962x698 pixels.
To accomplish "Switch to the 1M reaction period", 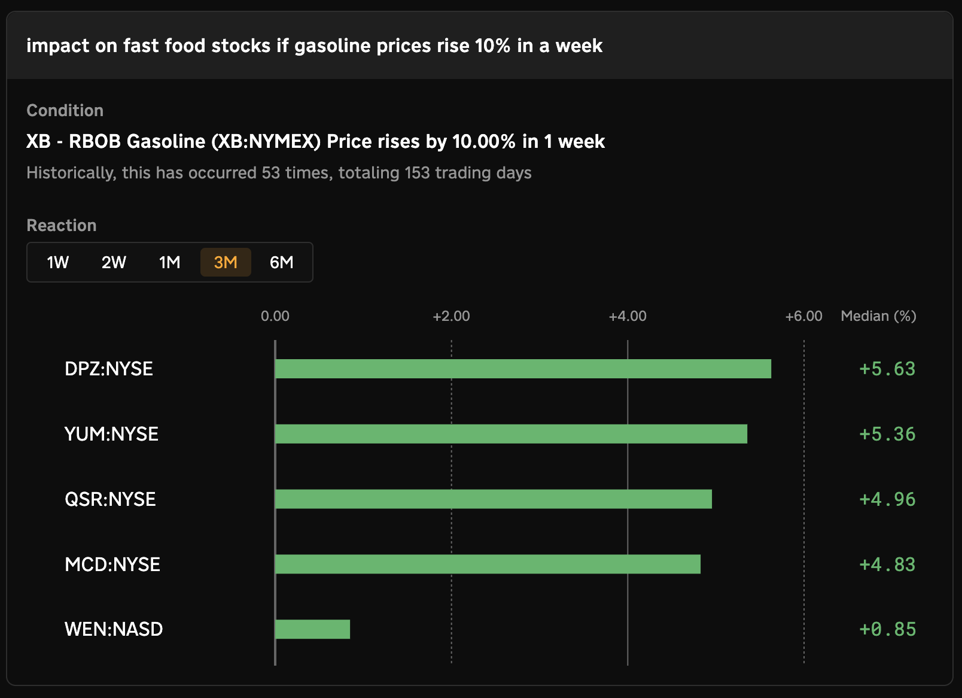I will pyautogui.click(x=169, y=262).
